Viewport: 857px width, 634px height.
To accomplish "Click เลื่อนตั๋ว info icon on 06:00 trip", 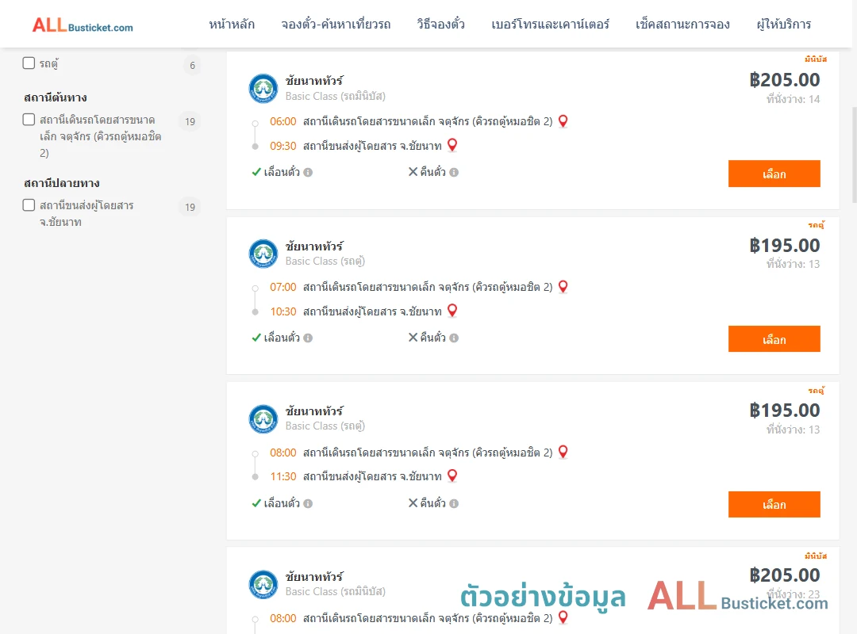I will pyautogui.click(x=308, y=173).
